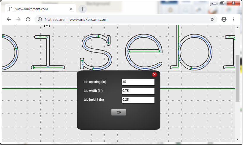Image resolution: width=243 pixels, height=145 pixels.
Task: Close the tab settings dialog with red X
Action: click(154, 74)
